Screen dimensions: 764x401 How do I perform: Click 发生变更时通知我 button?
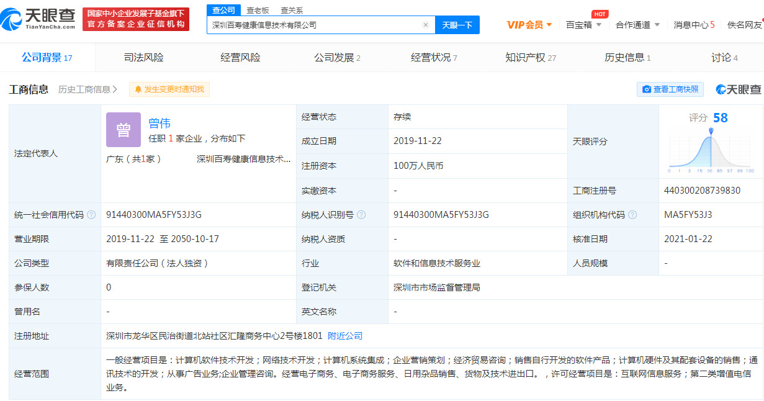coord(169,89)
